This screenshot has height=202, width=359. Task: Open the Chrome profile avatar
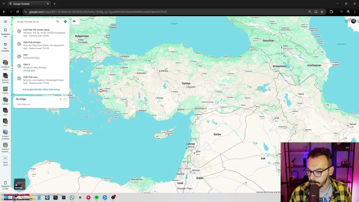[348, 12]
